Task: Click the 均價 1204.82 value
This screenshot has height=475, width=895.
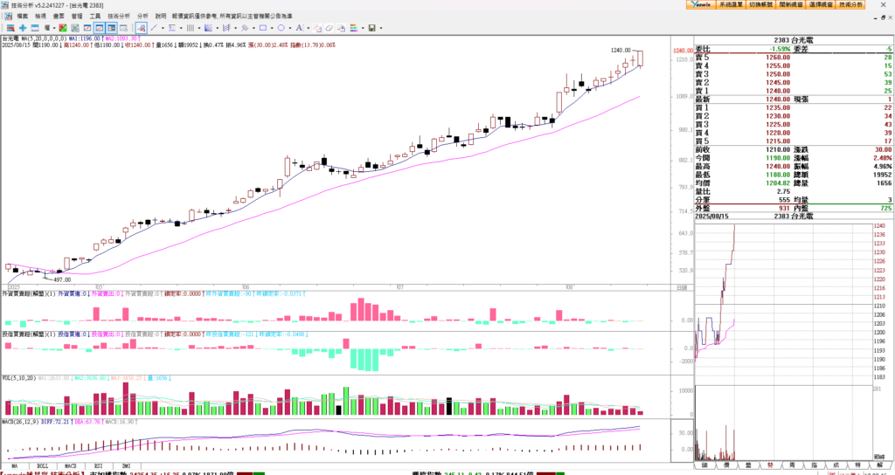Action: tap(778, 183)
